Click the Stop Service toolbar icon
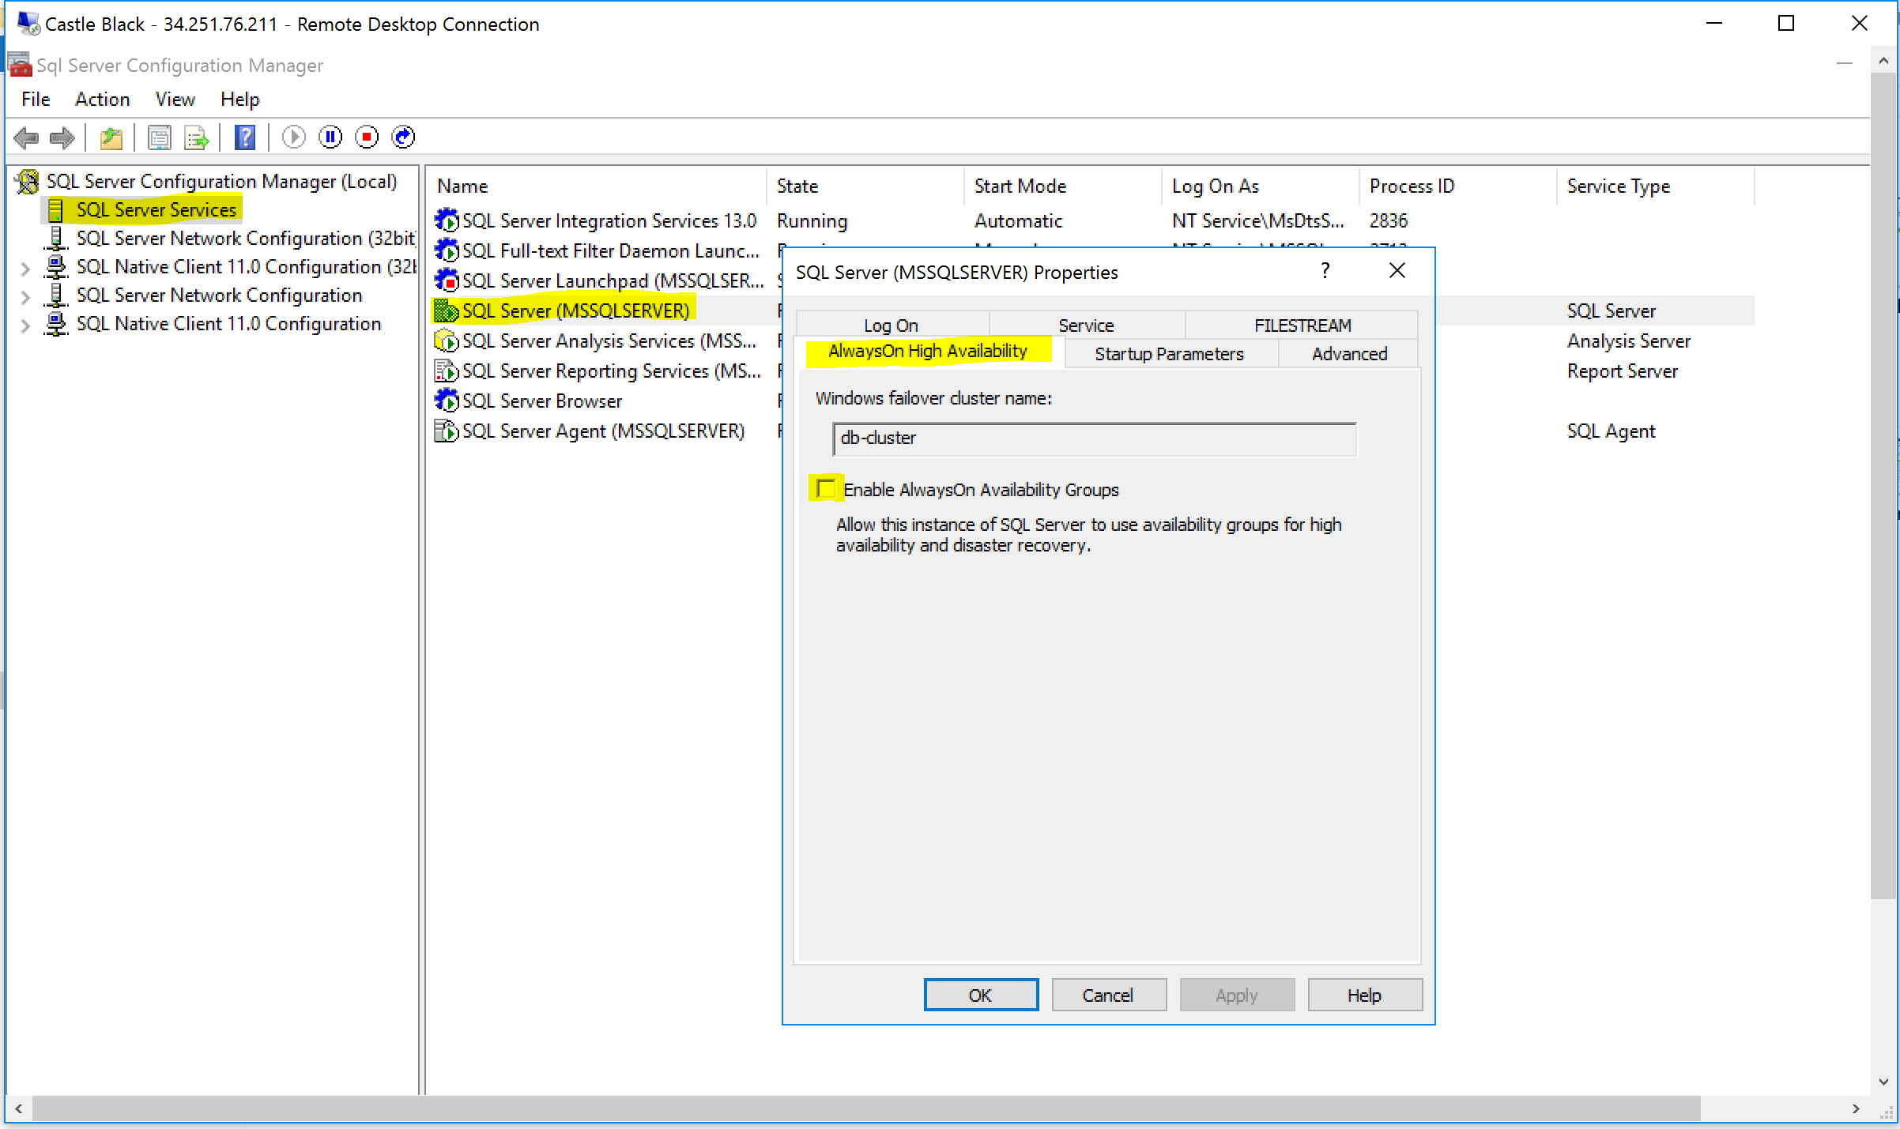 tap(367, 137)
